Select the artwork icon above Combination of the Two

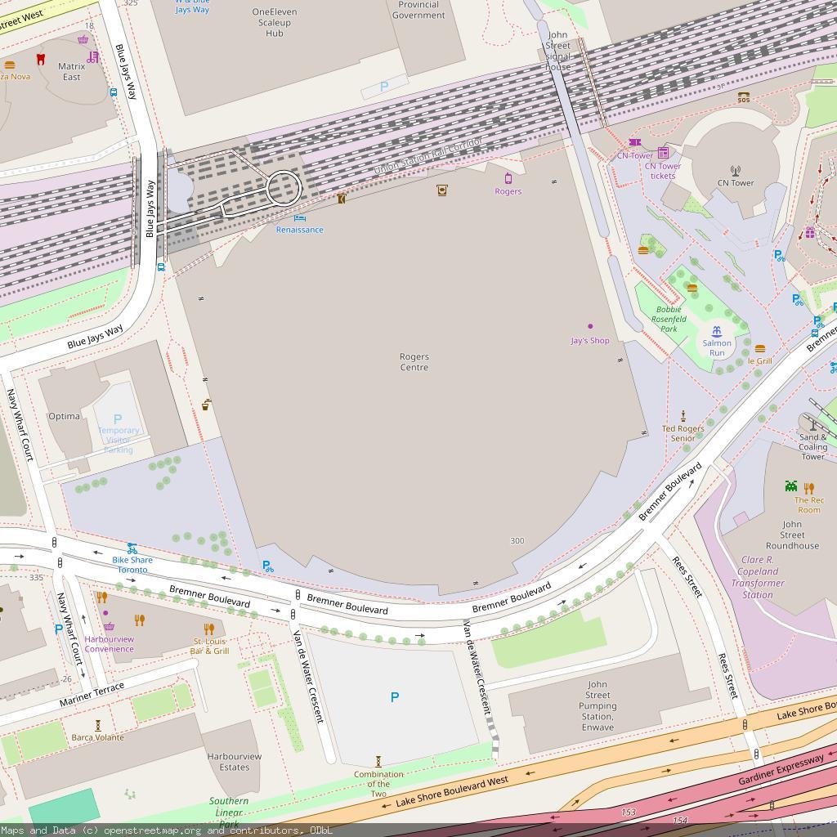(378, 762)
